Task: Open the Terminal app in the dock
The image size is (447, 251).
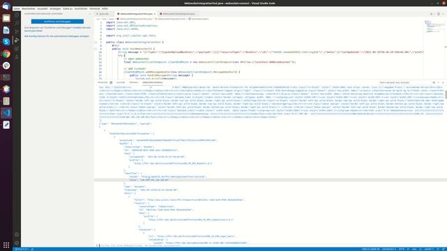Action: click(6, 77)
